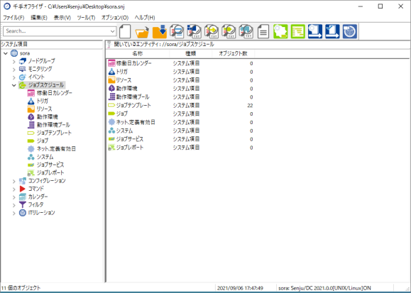
Task: Open the ファイル(F) menu
Action: (13, 18)
